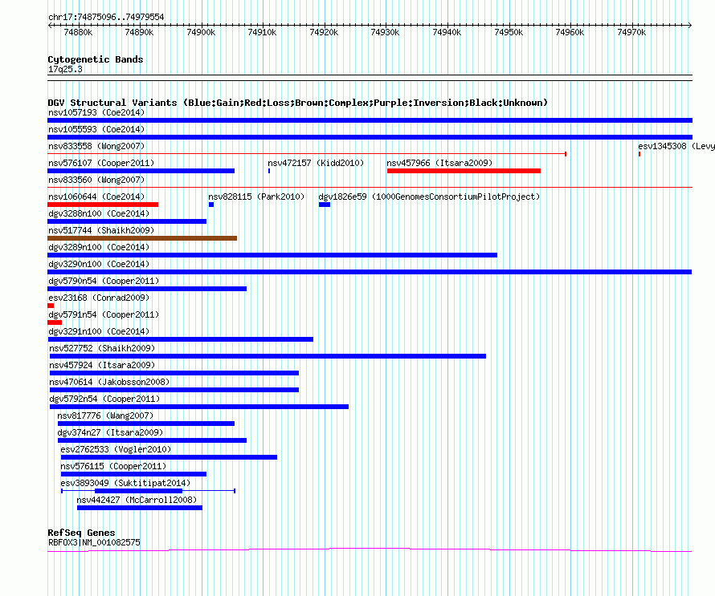
Task: Click the dgv3288n100 (Coe2014) bar
Action: tap(127, 221)
